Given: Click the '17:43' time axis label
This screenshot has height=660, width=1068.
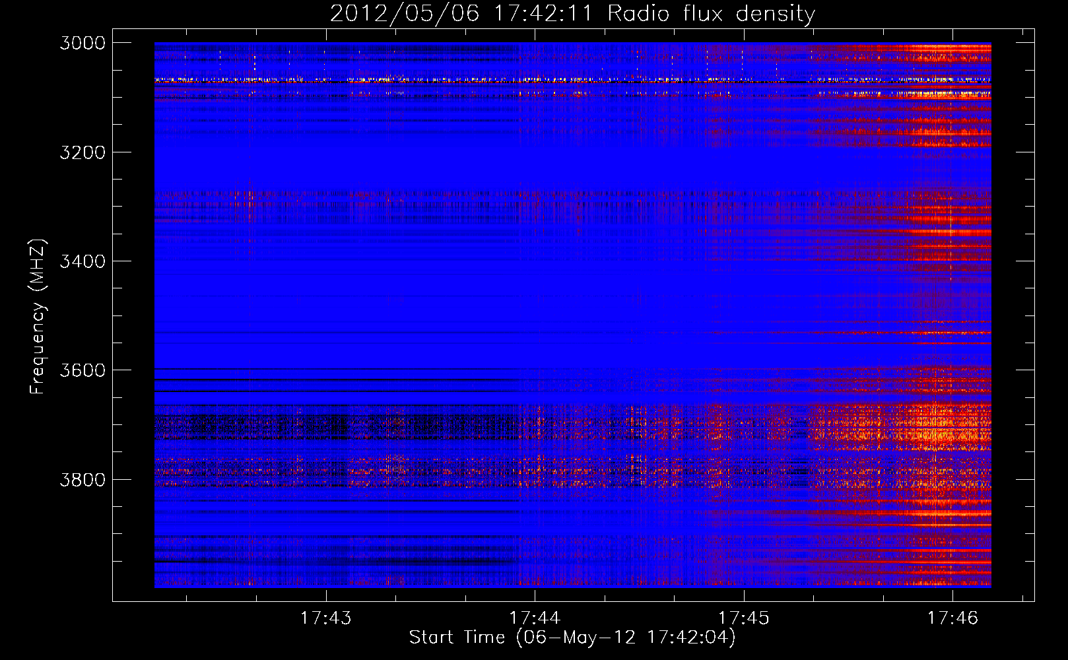Looking at the screenshot, I should [326, 618].
